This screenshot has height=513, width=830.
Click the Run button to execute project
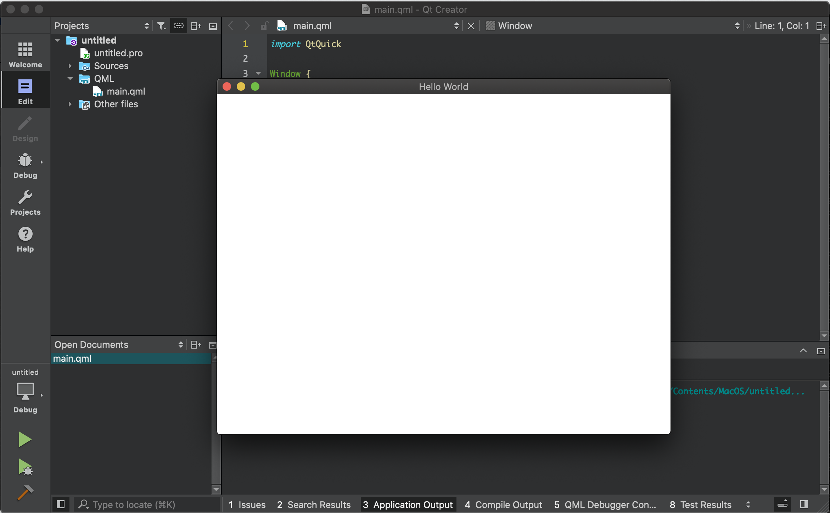click(24, 439)
